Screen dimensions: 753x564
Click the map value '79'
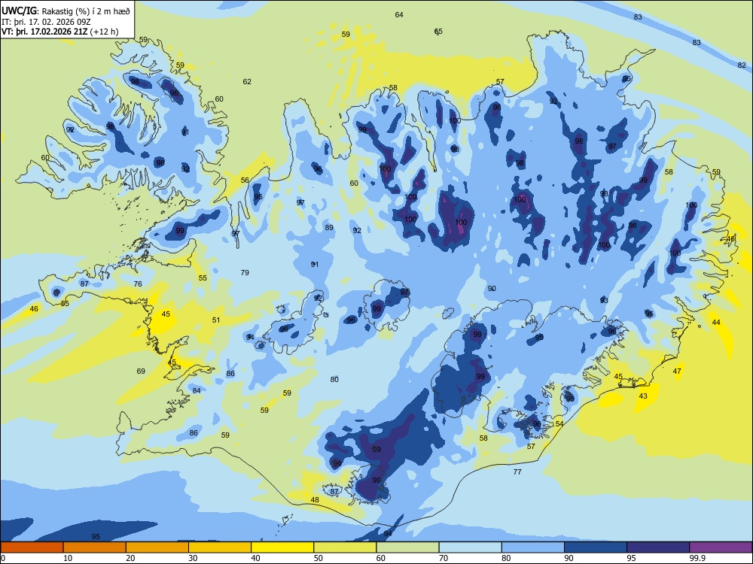(245, 272)
